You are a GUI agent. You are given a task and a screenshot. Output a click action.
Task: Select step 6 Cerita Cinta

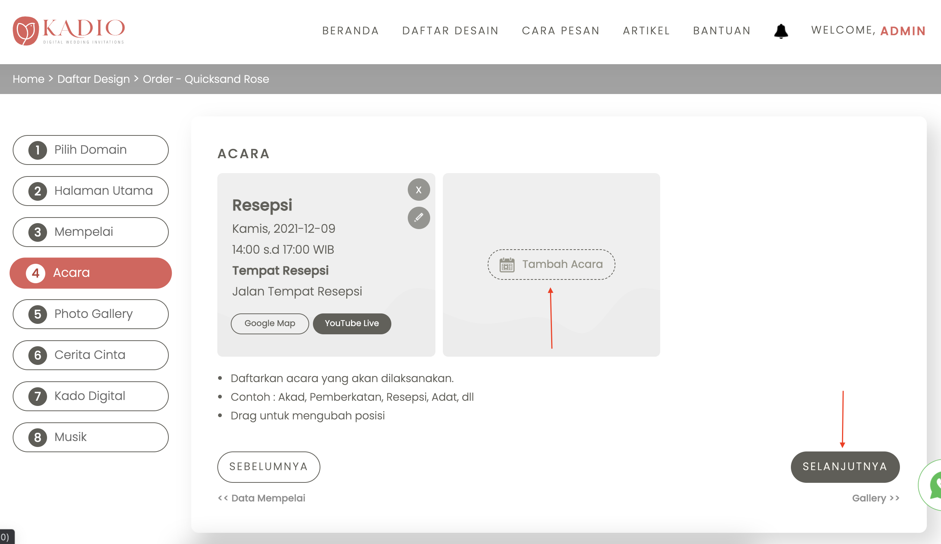tap(91, 355)
